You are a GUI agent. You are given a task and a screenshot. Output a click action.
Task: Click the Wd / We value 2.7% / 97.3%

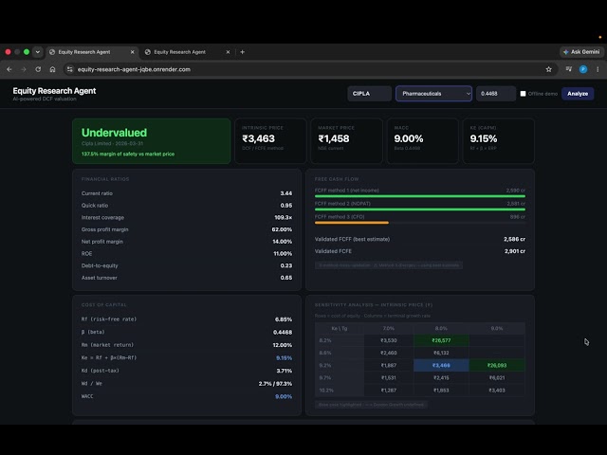click(275, 383)
